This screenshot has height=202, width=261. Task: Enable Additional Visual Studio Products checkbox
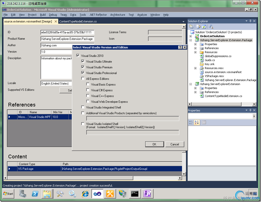pos(83,113)
